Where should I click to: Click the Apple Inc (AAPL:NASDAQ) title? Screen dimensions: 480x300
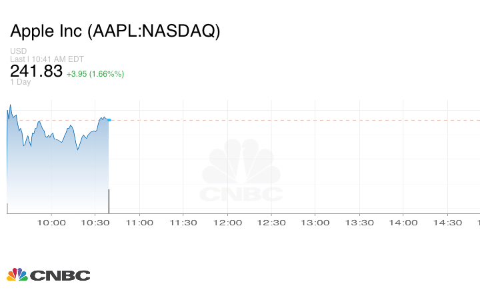[115, 31]
